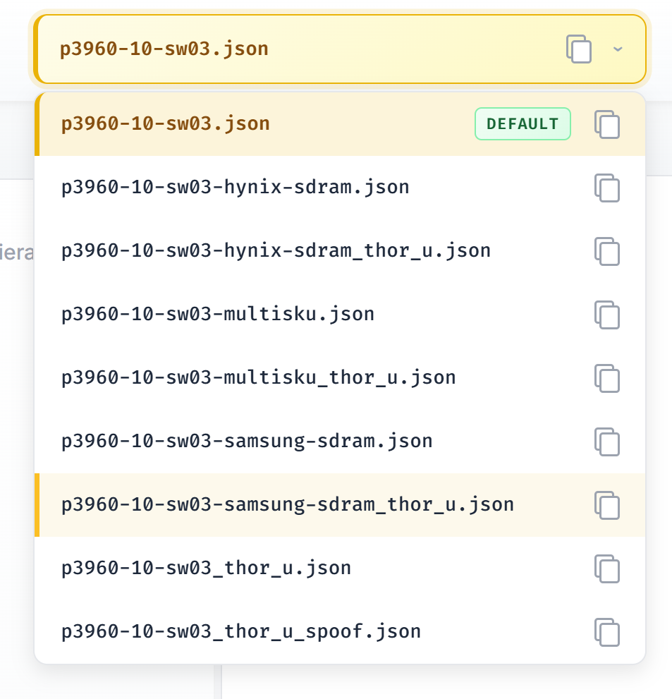Choose p3960-10-sw03-multisku_thor_u.json option
The image size is (672, 699).
340,378
